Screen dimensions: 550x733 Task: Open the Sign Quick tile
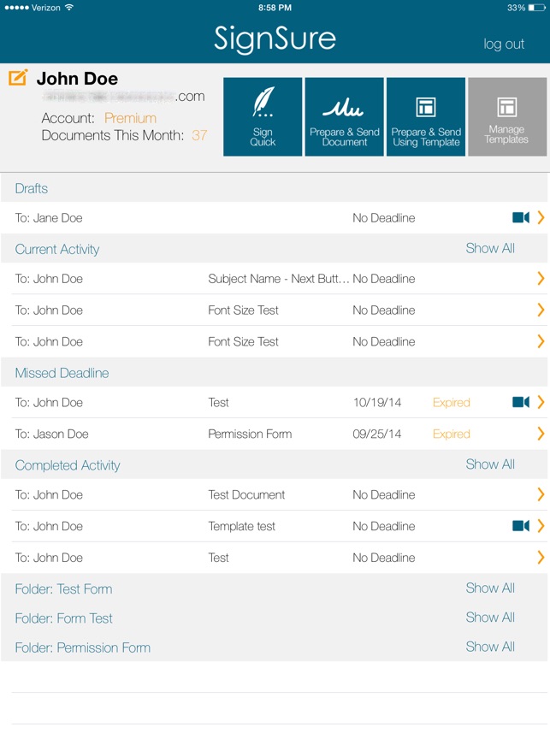[x=263, y=117]
